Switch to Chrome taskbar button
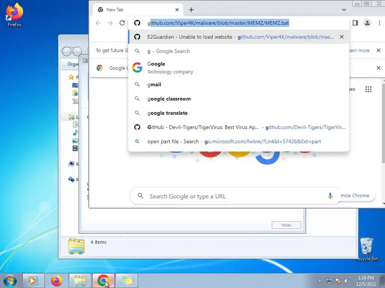Screen dimensions: 385x288 click(x=103, y=280)
